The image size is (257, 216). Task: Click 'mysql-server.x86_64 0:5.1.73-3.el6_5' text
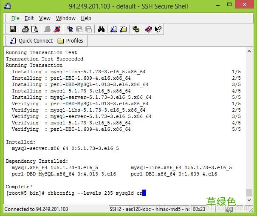(65, 148)
